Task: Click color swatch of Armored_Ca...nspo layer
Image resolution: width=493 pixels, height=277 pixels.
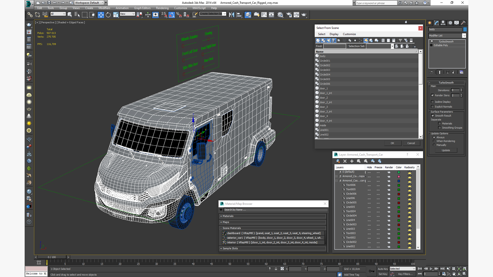Action: point(399,176)
